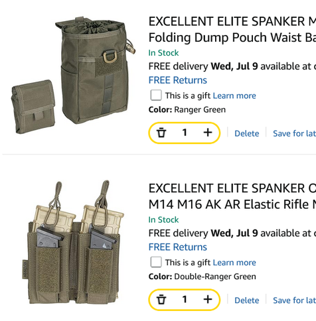Click quantity number 1 for Dump Pouch

(x=185, y=133)
